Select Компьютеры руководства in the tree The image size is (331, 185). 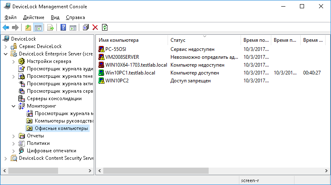(61, 121)
